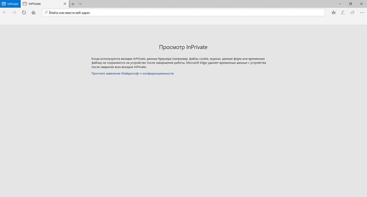
Task: Close the InPrivate tab
Action: click(65, 4)
